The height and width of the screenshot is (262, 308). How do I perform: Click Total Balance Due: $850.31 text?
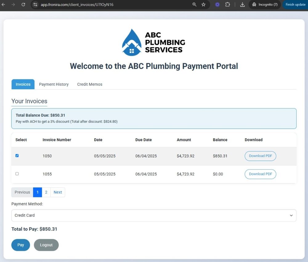[40, 115]
